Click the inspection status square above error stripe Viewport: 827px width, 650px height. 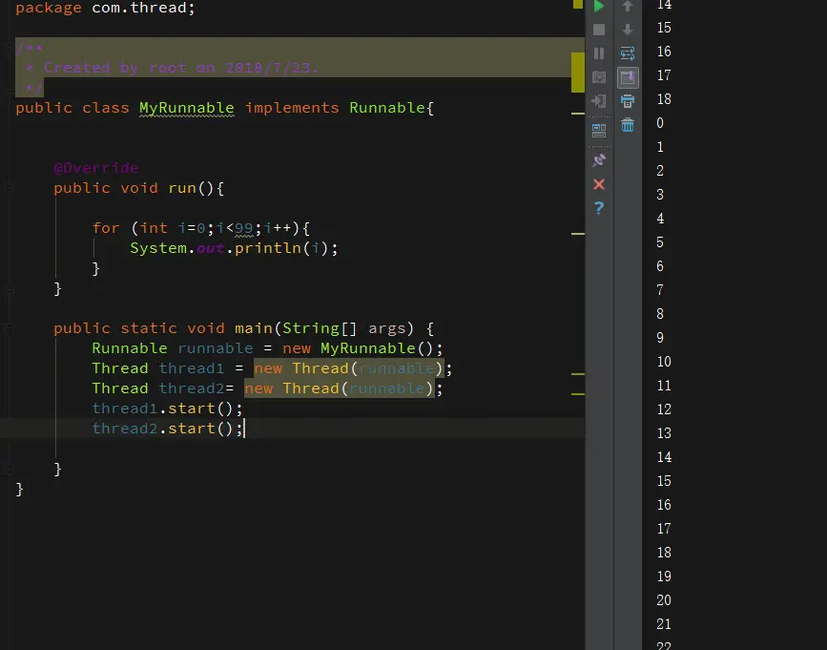click(578, 4)
